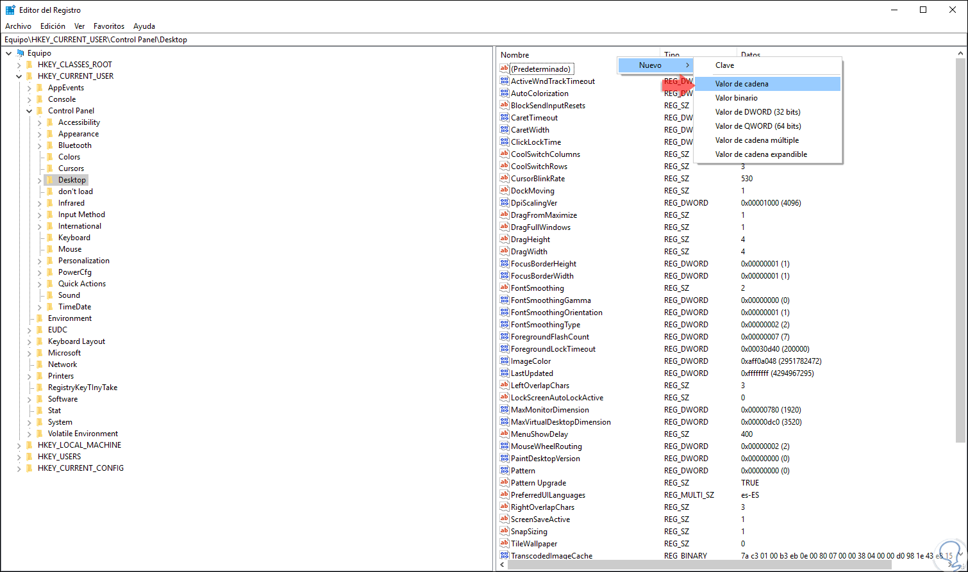This screenshot has width=968, height=572.
Task: Click the string icon of TileWallpaper
Action: click(505, 544)
